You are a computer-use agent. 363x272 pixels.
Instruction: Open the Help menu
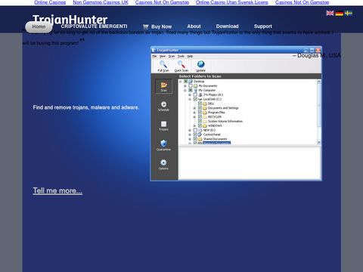(x=190, y=56)
